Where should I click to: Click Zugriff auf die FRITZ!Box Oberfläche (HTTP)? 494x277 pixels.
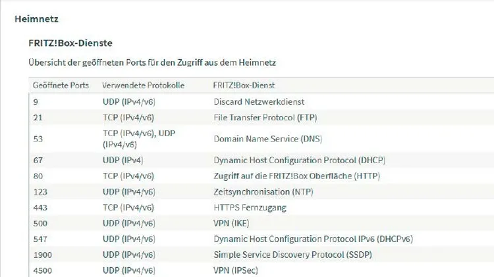tap(297, 176)
